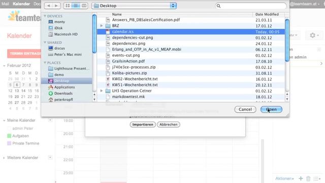Image resolution: width=325 pixels, height=183 pixels.
Task: Switch file dialog to icon view
Action: (x=68, y=6)
